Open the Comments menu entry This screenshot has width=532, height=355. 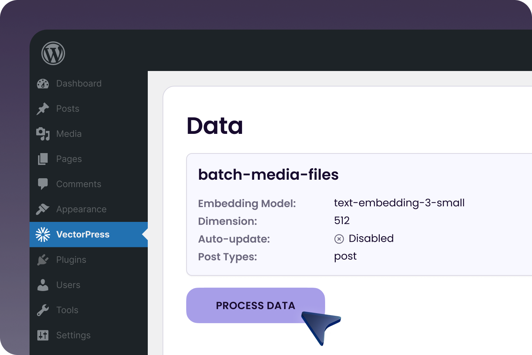pyautogui.click(x=79, y=184)
